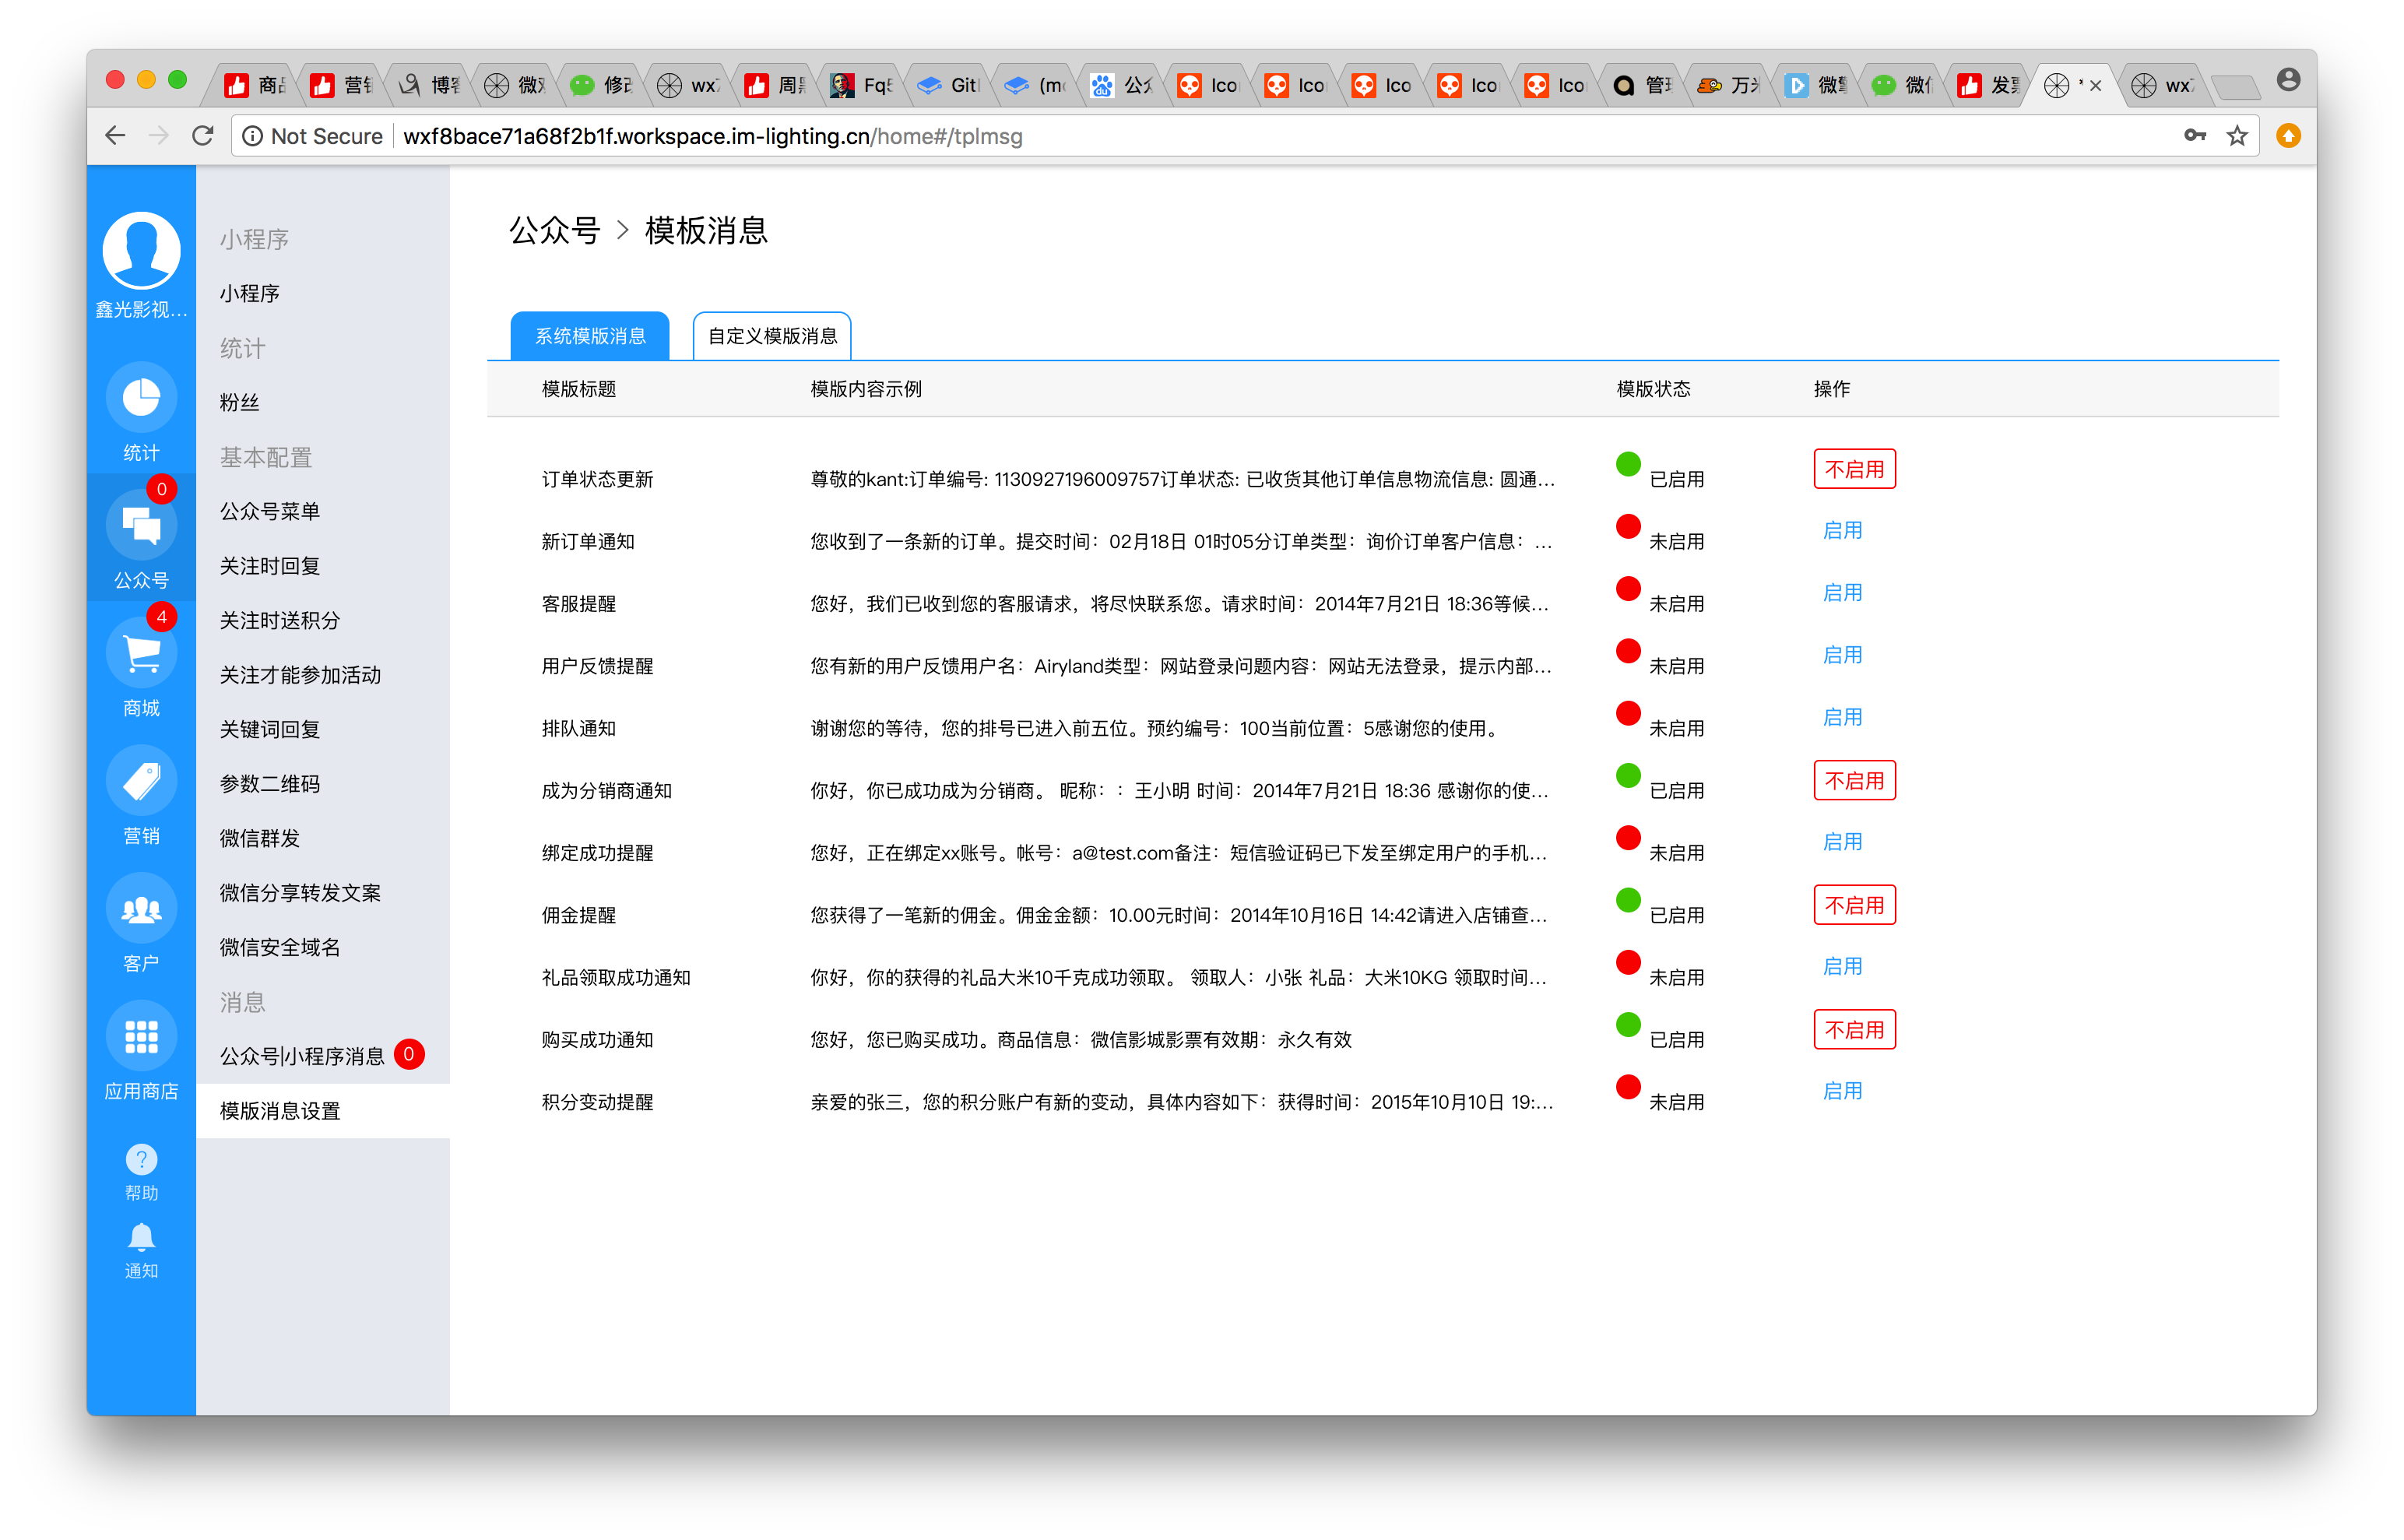This screenshot has width=2404, height=1540.
Task: Close the current browser tab
Action: click(2096, 86)
